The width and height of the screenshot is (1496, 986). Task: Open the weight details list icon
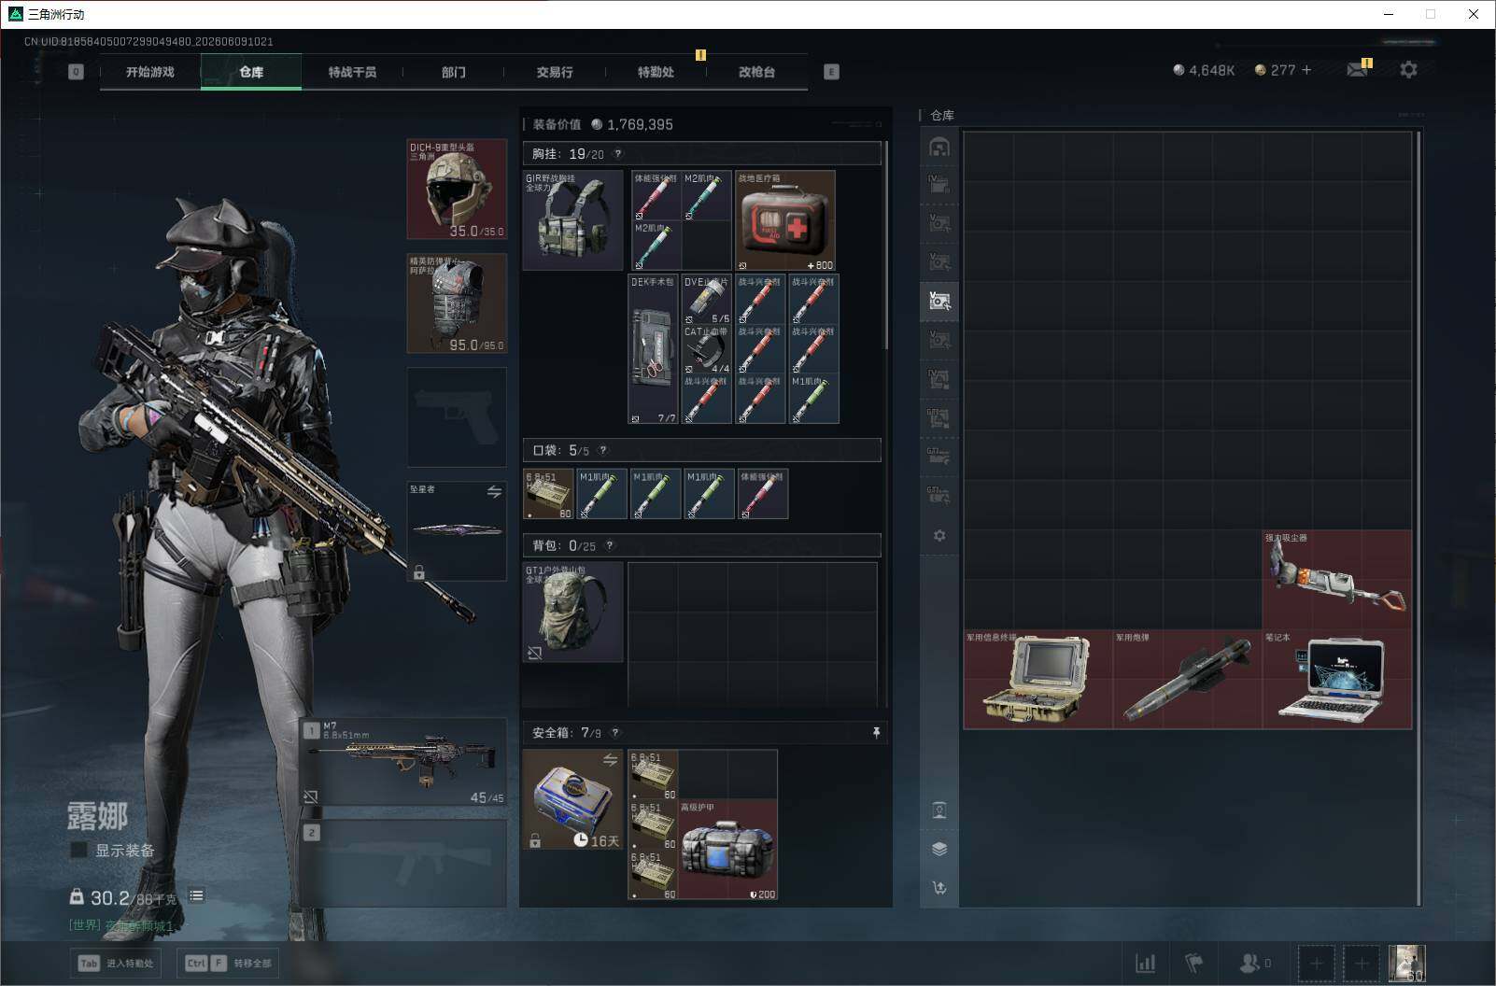click(x=196, y=895)
